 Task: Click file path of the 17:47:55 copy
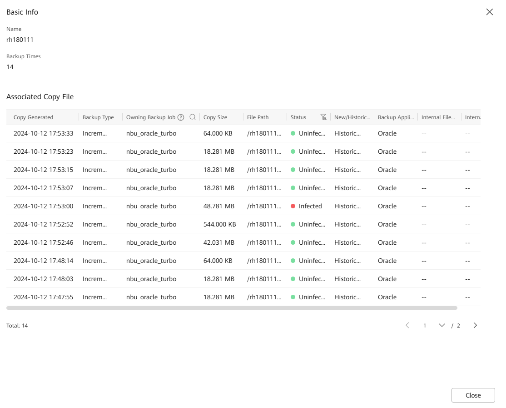click(264, 297)
